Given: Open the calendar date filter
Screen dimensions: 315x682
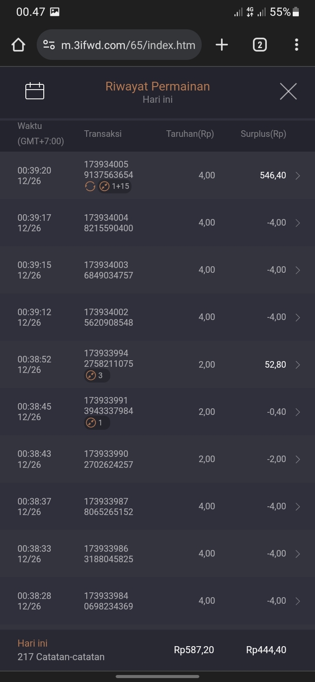Looking at the screenshot, I should (35, 91).
